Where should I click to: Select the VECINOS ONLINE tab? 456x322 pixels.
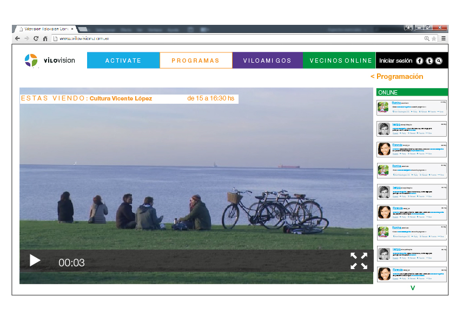tap(339, 61)
